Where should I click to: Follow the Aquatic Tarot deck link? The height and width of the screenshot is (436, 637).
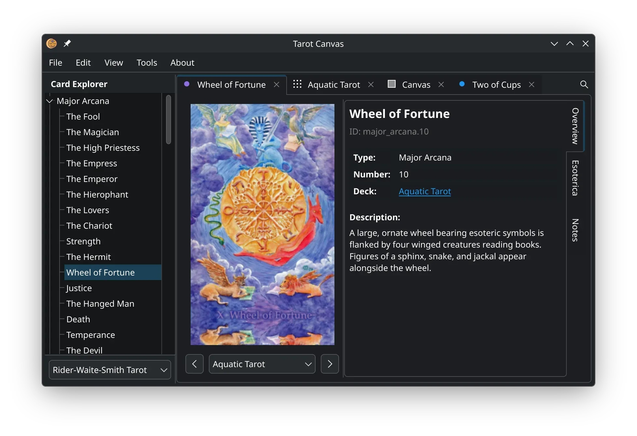[x=425, y=191]
